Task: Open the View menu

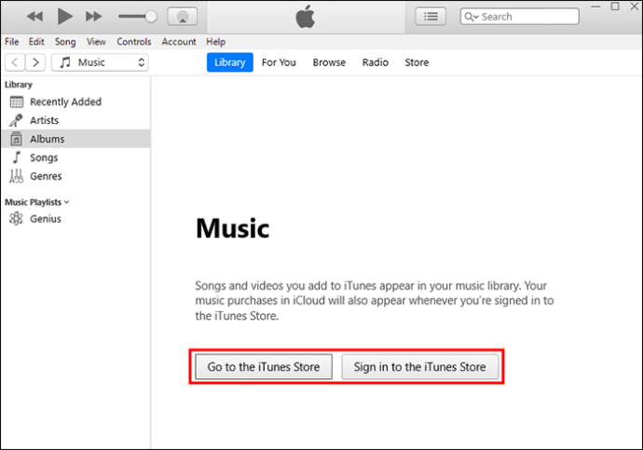Action: pos(96,41)
